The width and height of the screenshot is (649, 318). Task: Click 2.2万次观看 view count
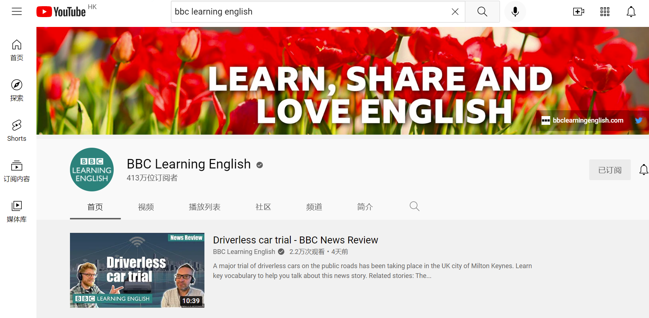pyautogui.click(x=307, y=252)
